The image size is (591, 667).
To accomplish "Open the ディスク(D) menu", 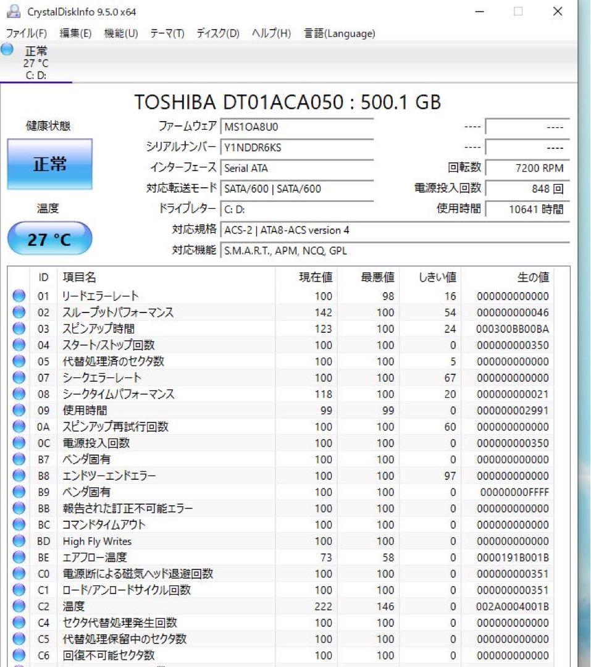I will (220, 34).
